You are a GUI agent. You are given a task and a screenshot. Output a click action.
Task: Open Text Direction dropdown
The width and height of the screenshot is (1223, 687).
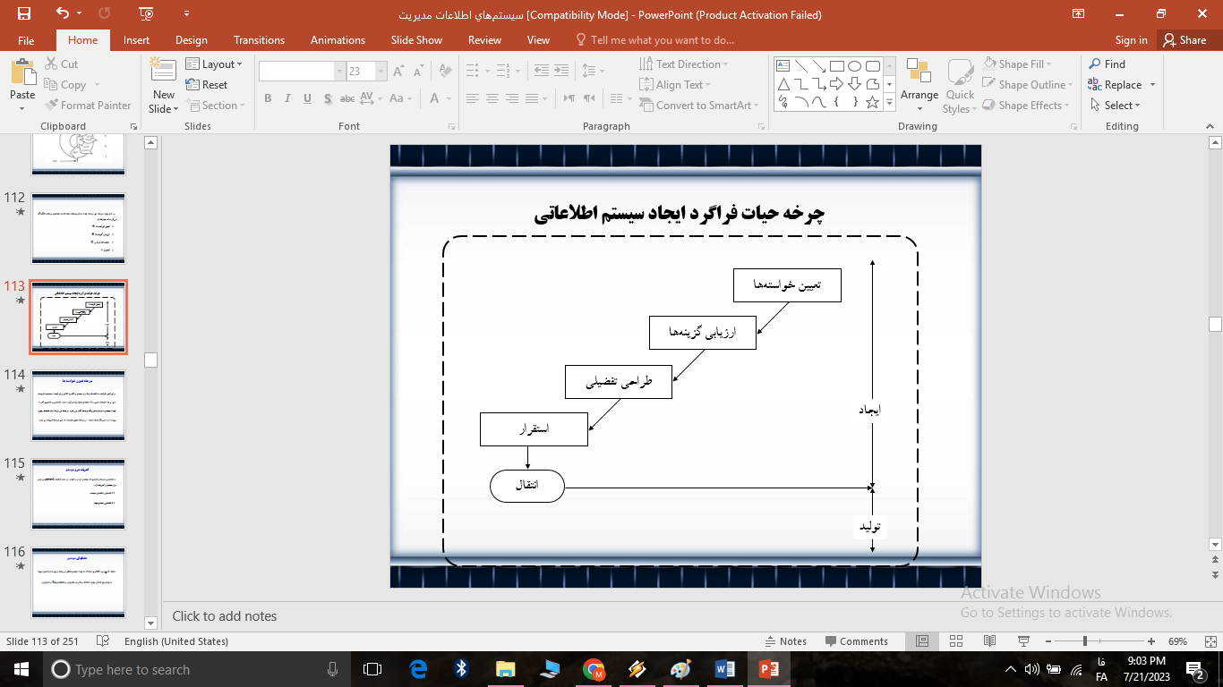pyautogui.click(x=684, y=64)
